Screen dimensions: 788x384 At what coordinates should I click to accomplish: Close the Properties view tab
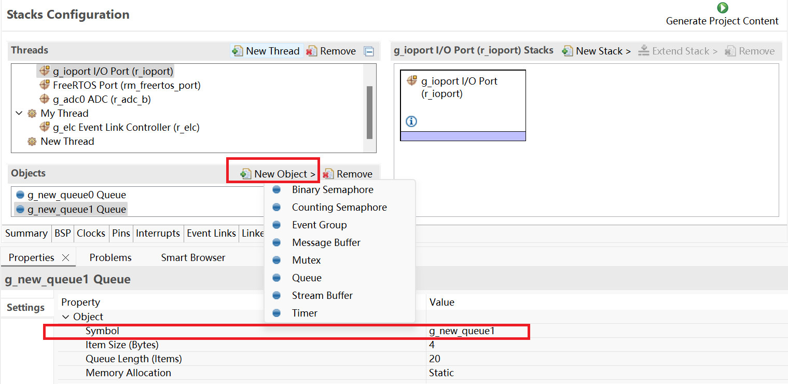[65, 257]
